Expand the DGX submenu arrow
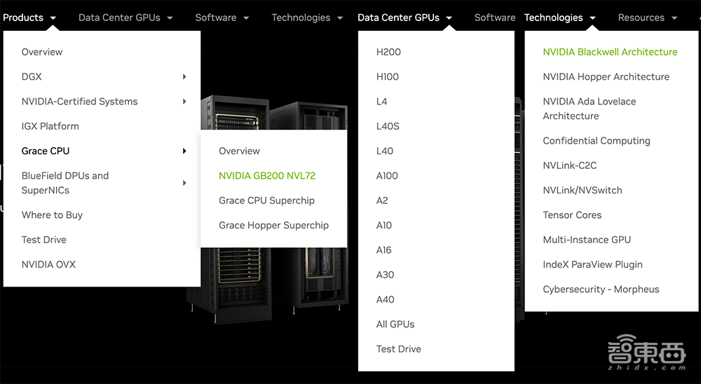 point(184,77)
